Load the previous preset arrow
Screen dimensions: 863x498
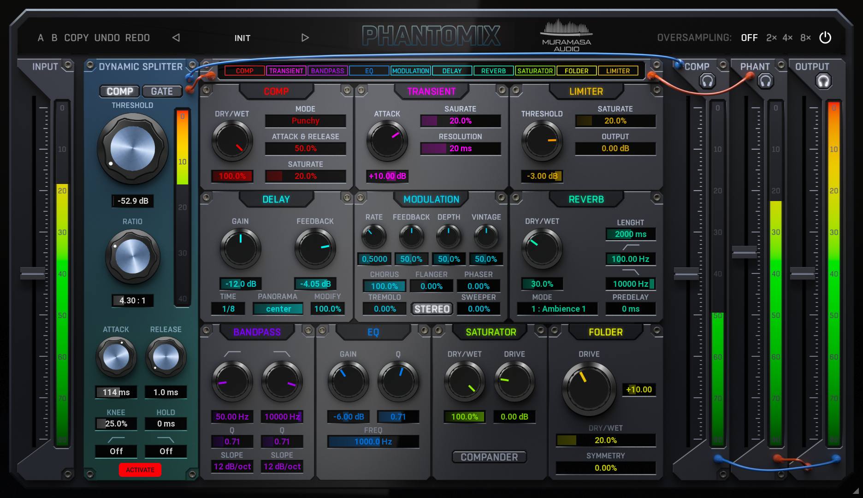(x=176, y=38)
